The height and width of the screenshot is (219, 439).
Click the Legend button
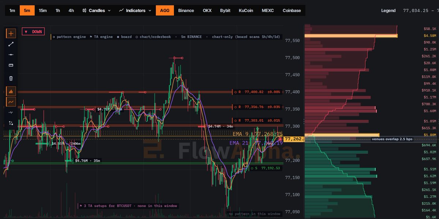tap(389, 11)
